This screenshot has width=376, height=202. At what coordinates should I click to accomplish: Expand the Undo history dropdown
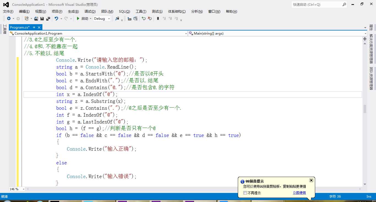tap(61, 19)
